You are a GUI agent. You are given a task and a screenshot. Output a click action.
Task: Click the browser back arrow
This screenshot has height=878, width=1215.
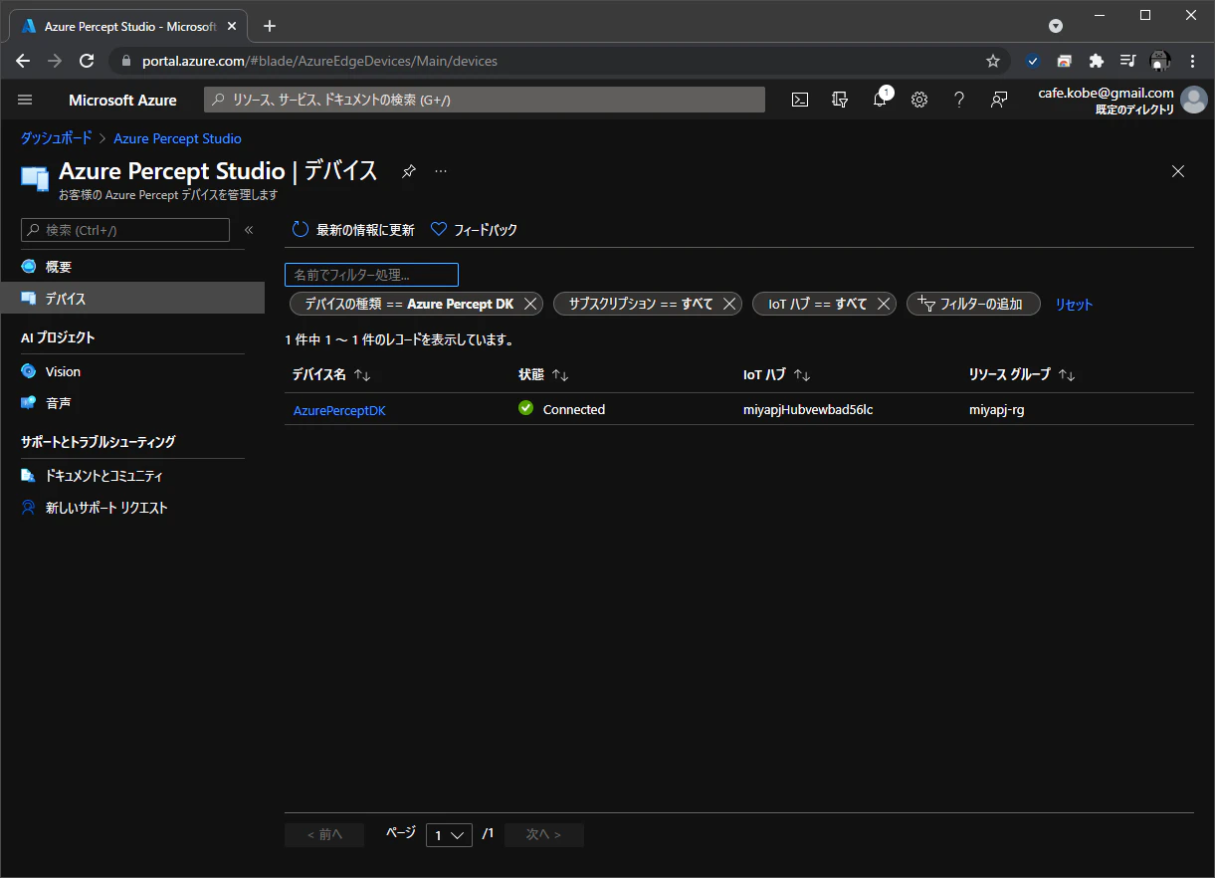(x=24, y=61)
